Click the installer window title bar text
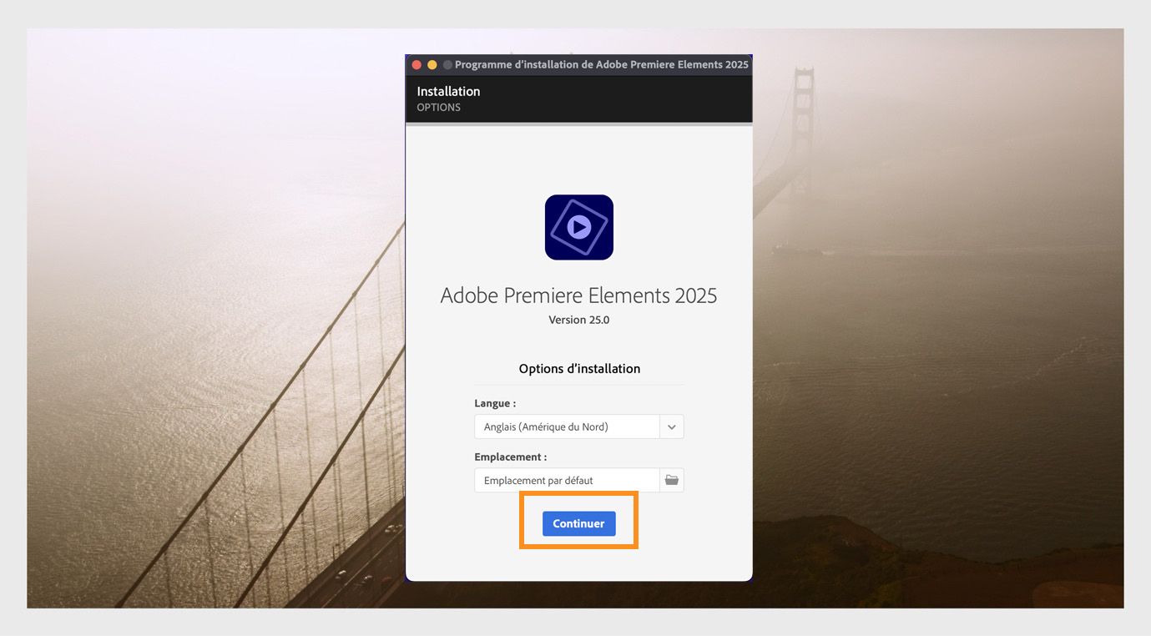 coord(602,65)
